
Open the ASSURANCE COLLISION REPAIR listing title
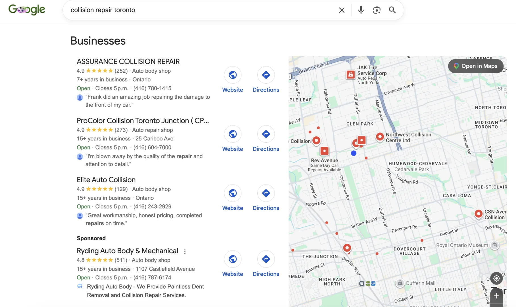point(128,61)
